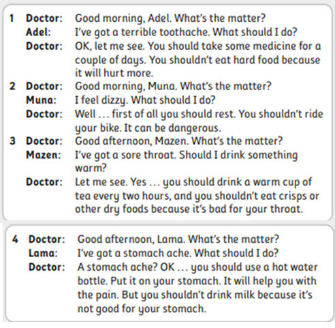Click 'Good afternoon, Lama' greeting

pos(131,239)
